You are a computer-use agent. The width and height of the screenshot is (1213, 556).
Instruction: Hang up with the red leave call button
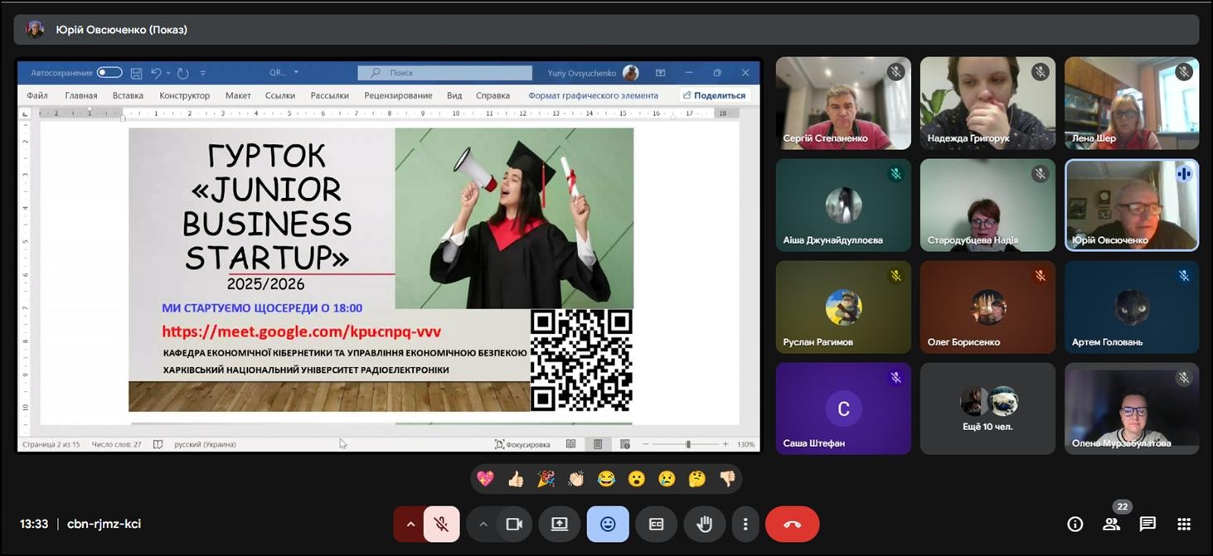coord(792,524)
